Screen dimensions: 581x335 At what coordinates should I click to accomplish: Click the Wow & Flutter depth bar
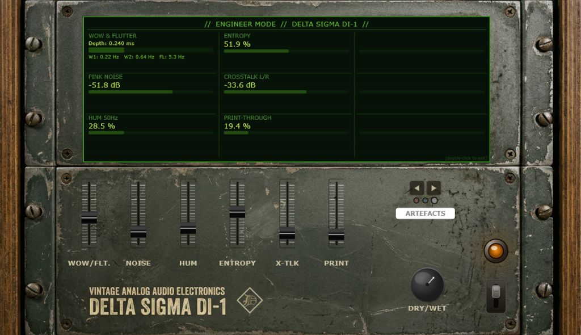(151, 51)
